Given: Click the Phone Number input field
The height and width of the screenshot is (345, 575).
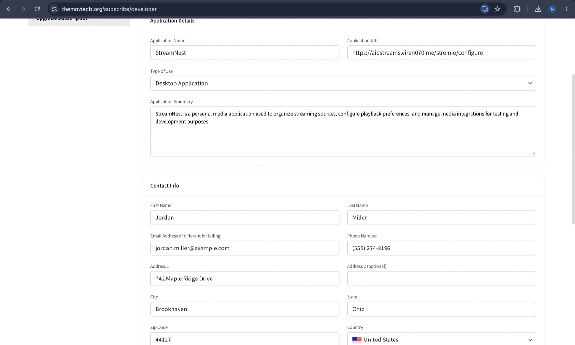Looking at the screenshot, I should 441,248.
